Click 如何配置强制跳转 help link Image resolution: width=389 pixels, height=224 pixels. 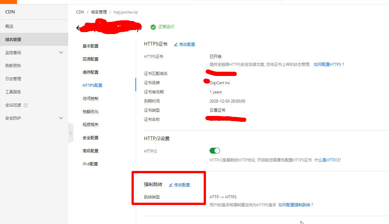296,205
